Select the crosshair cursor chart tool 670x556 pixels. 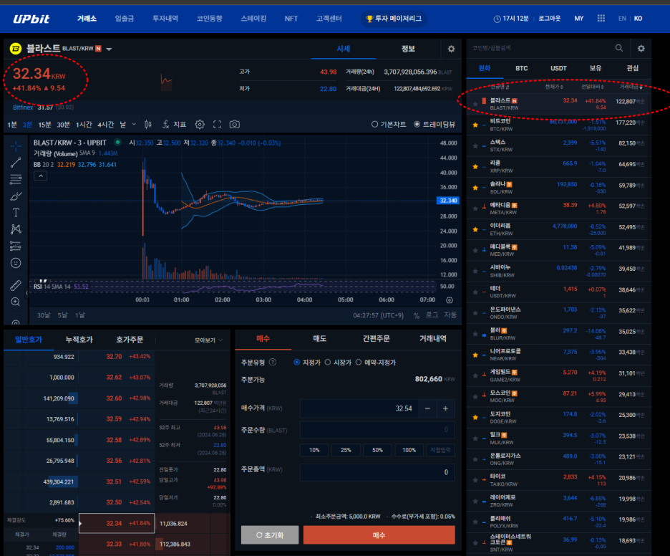[16, 146]
